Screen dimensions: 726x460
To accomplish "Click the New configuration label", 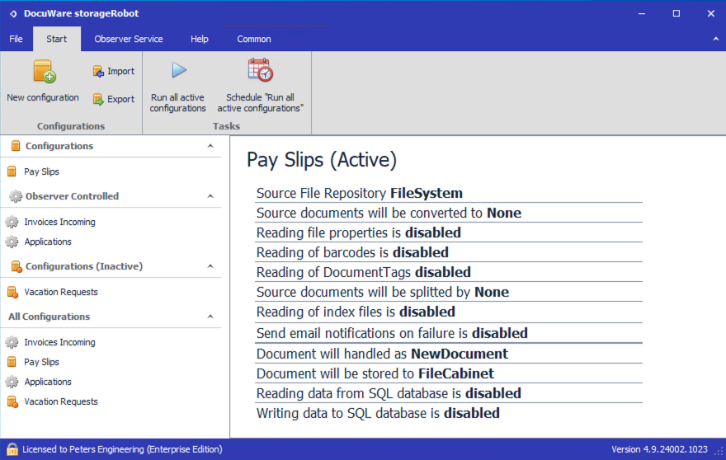I will click(x=43, y=97).
